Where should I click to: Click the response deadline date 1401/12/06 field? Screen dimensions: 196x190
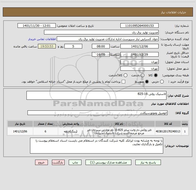pos(139,46)
